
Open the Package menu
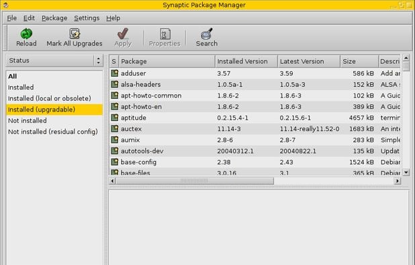(54, 18)
